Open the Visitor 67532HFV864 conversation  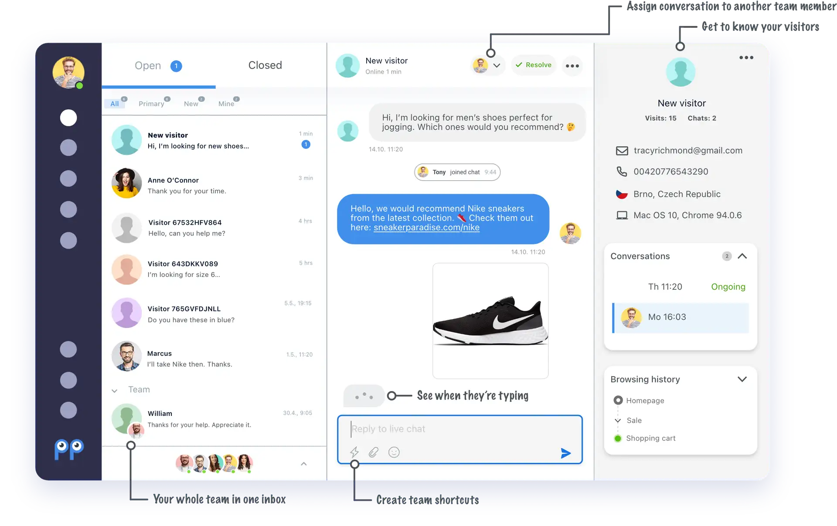(214, 228)
